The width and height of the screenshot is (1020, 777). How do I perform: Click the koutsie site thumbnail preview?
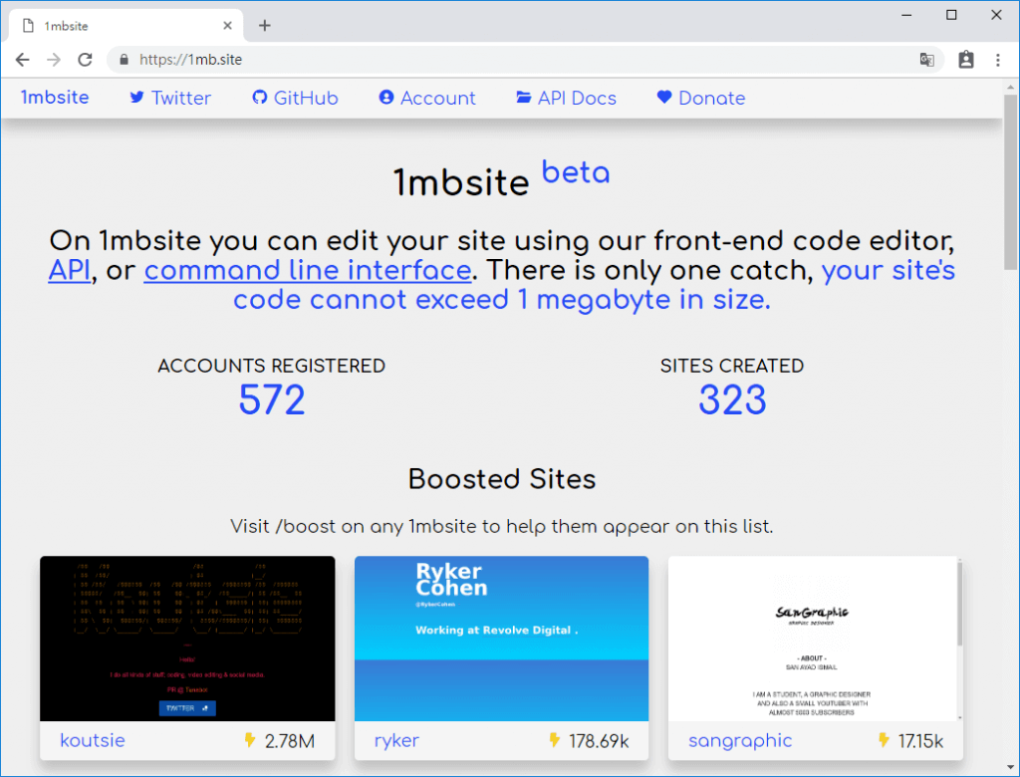186,638
